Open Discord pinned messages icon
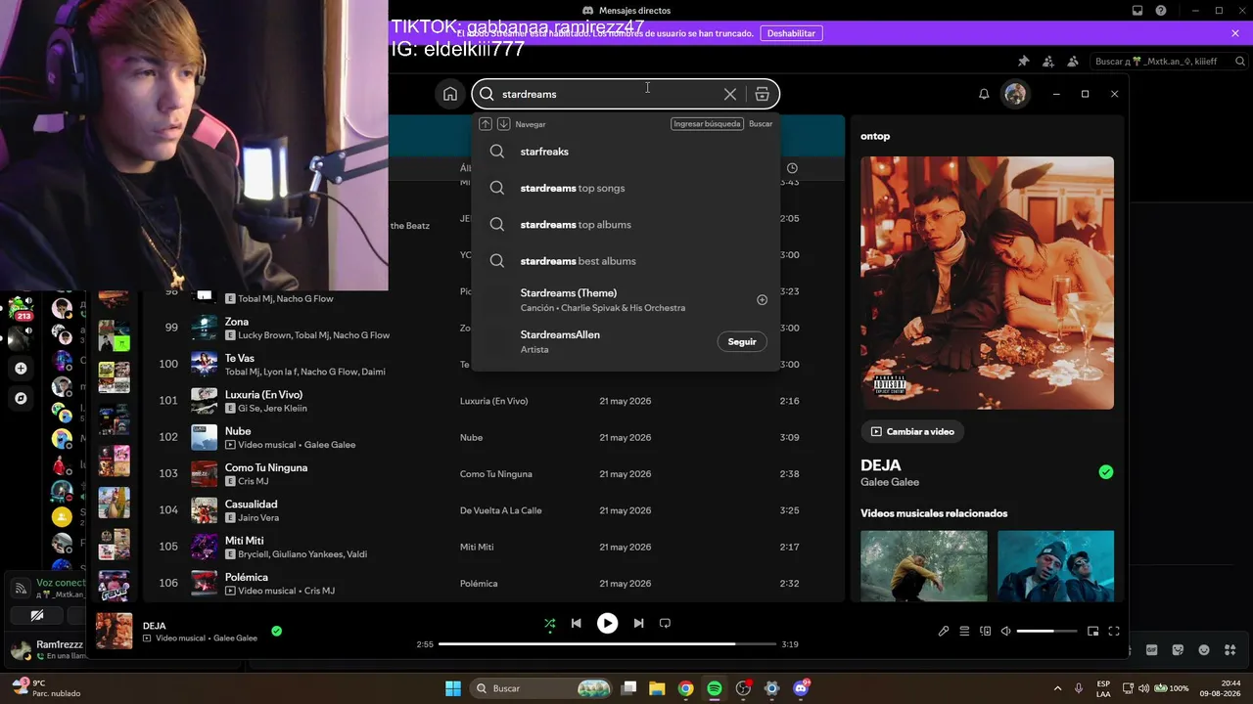 click(1024, 61)
